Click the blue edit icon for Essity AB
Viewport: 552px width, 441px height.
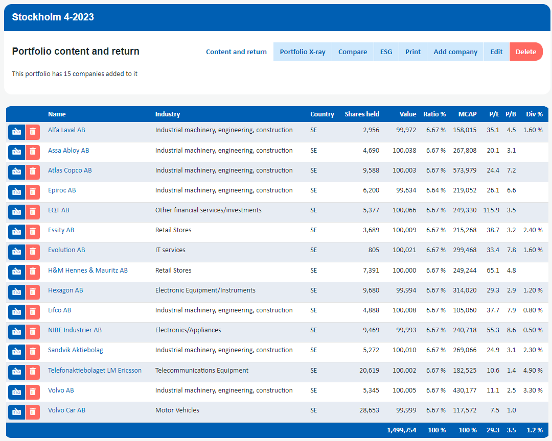(16, 232)
